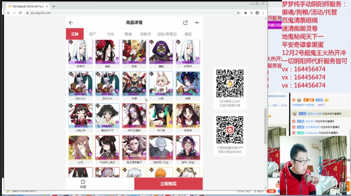Switch to the 资产 tab
Screen dimensions: 351x196
(93, 34)
